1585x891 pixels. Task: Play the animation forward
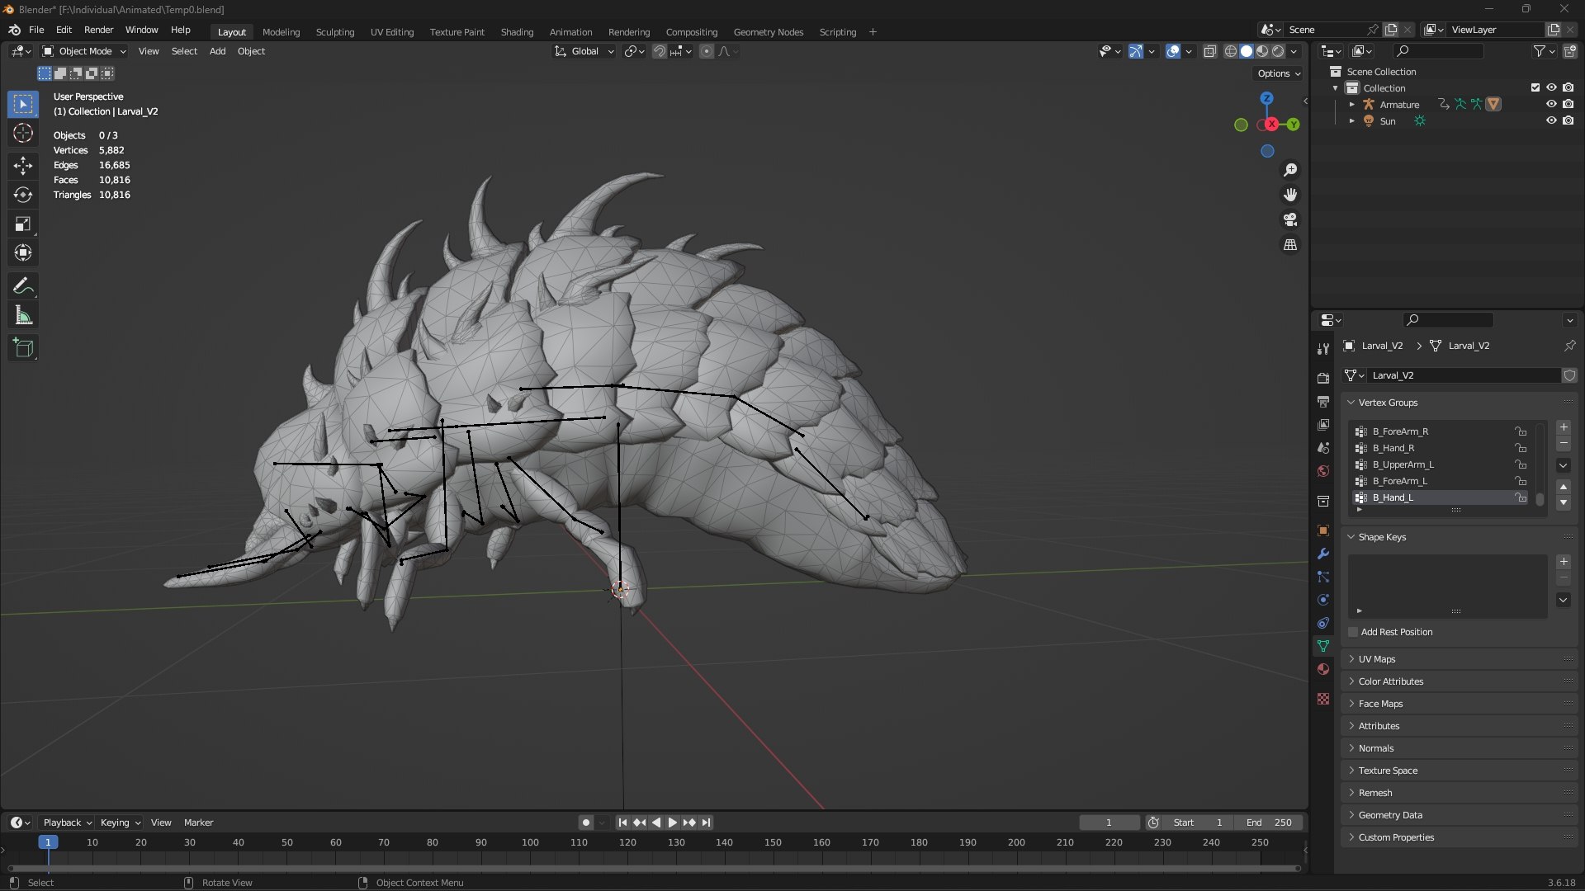(672, 823)
